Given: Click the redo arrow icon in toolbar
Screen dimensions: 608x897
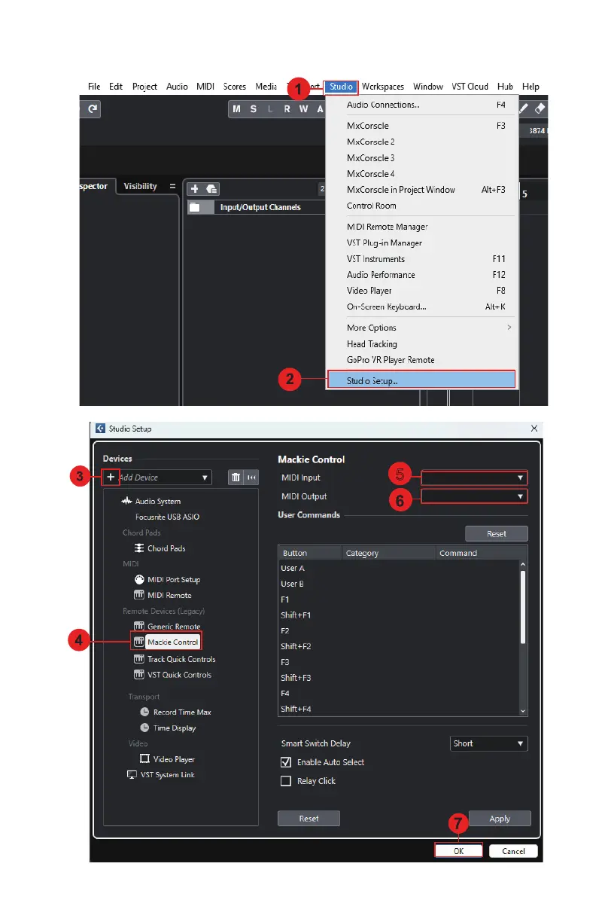Looking at the screenshot, I should click(x=93, y=108).
